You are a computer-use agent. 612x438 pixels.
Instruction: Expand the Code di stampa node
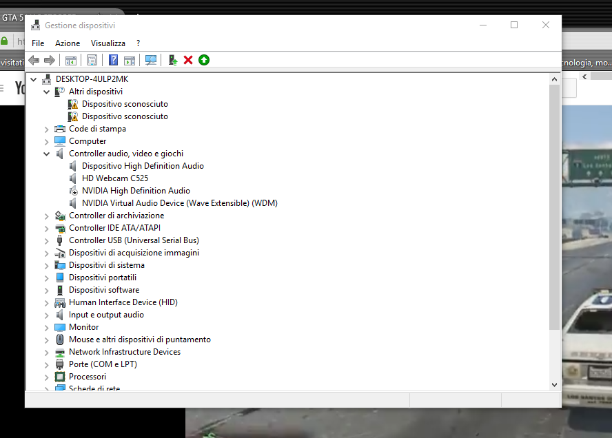(46, 129)
